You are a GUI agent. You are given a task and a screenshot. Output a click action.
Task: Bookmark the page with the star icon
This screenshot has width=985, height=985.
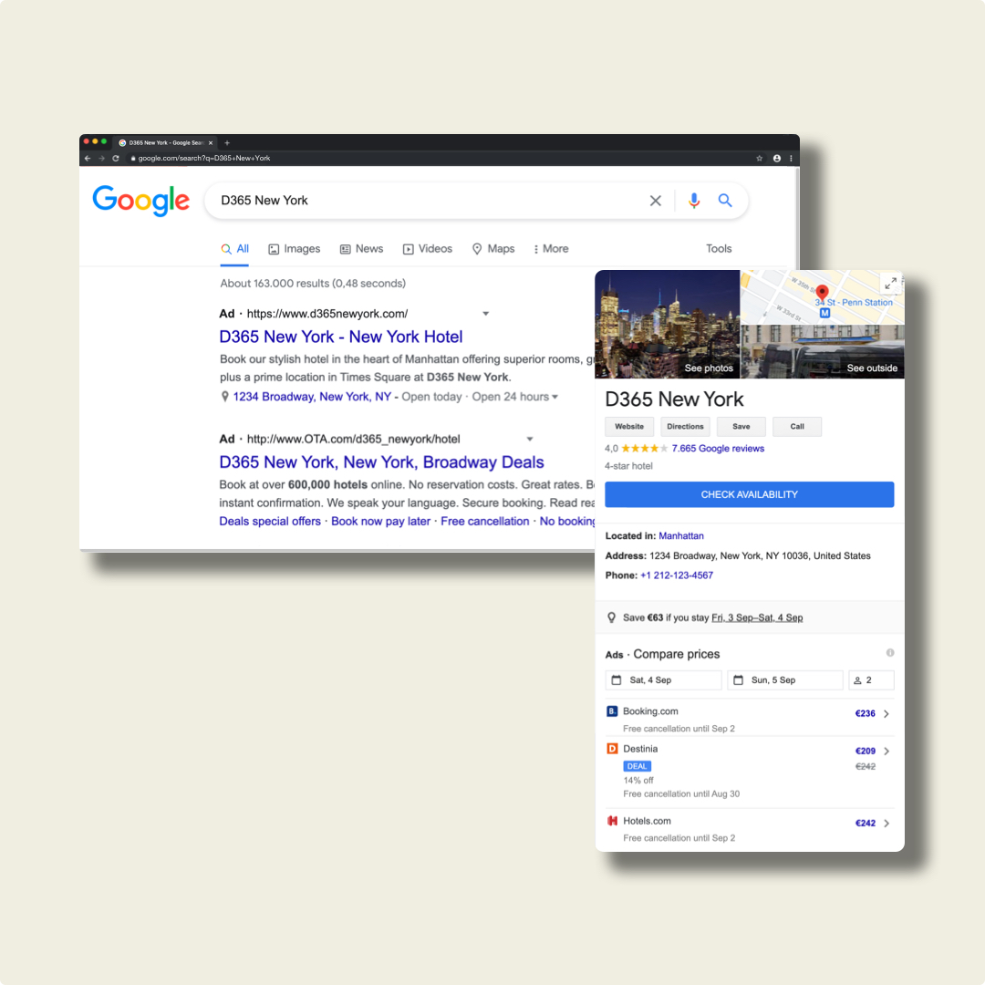759,159
